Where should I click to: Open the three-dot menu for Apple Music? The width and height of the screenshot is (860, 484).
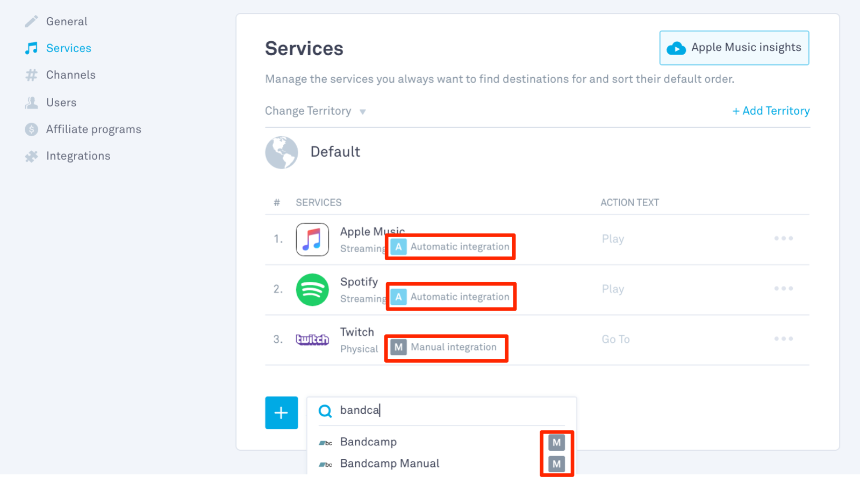point(783,238)
